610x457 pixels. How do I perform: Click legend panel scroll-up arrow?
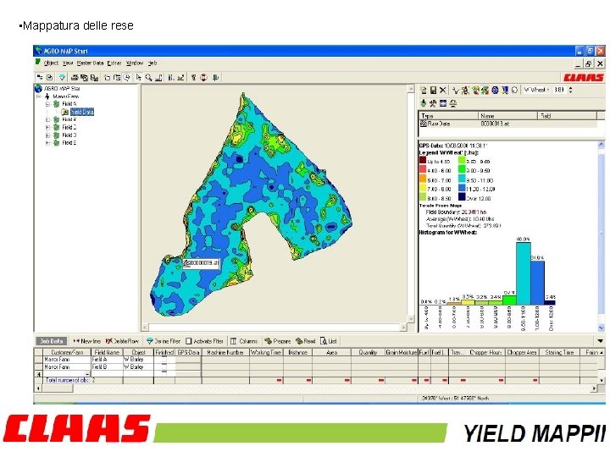(x=601, y=145)
